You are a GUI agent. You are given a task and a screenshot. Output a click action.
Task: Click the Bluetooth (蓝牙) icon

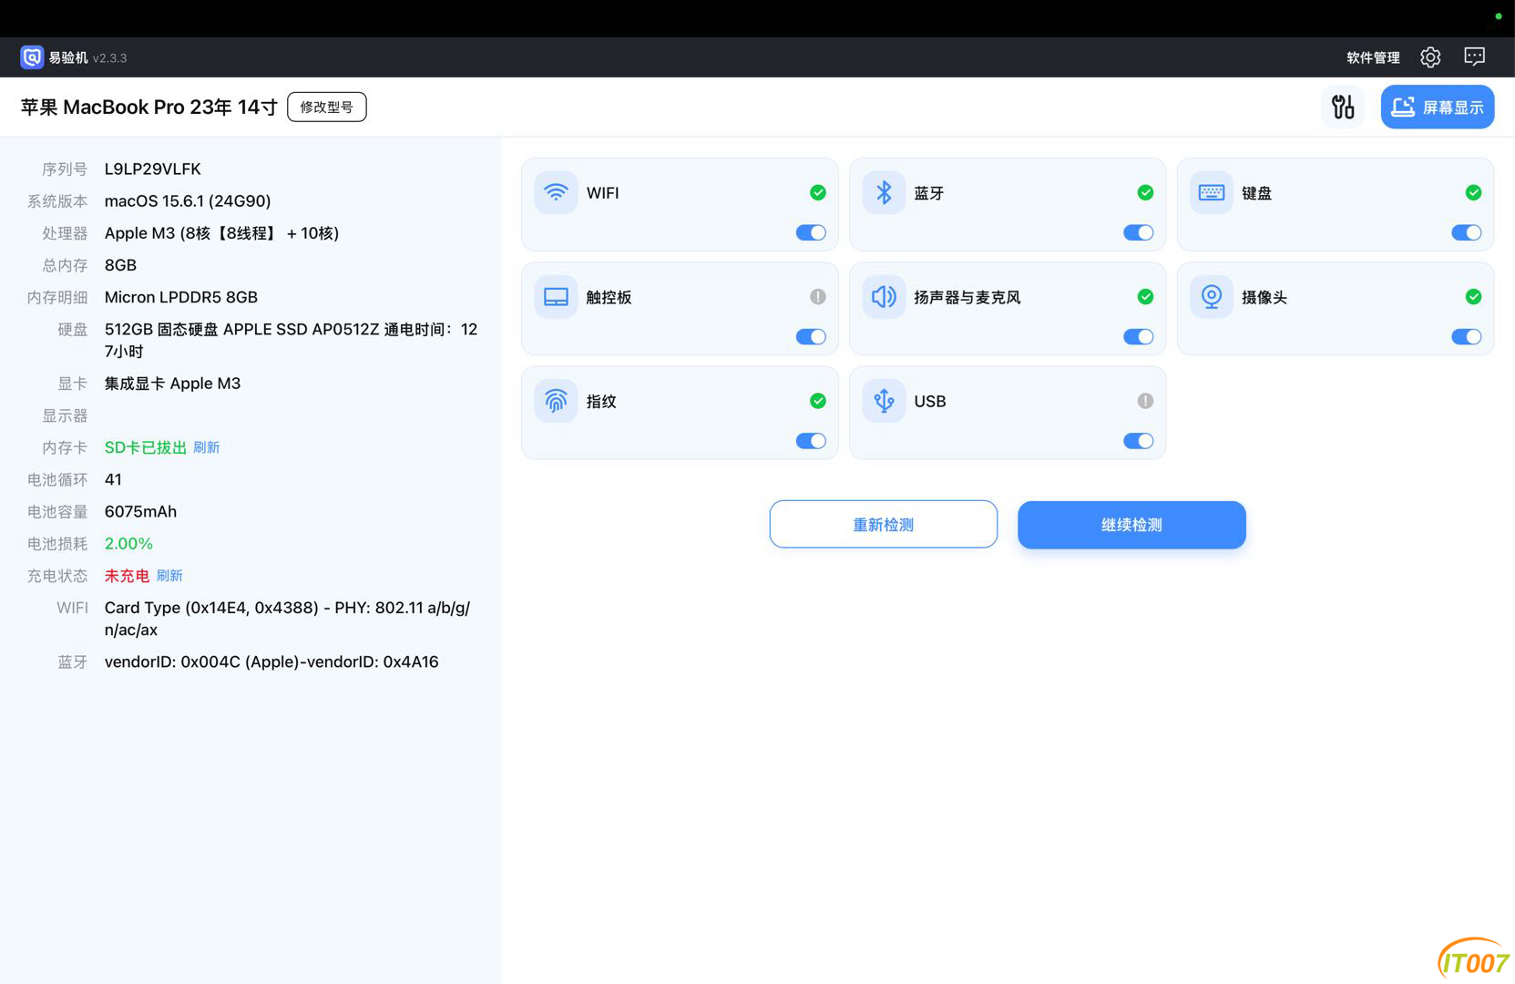coord(884,192)
